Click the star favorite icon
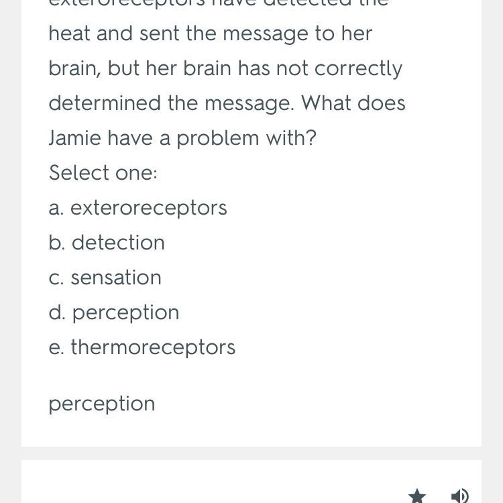Viewport: 503px width, 503px height. pos(417,496)
